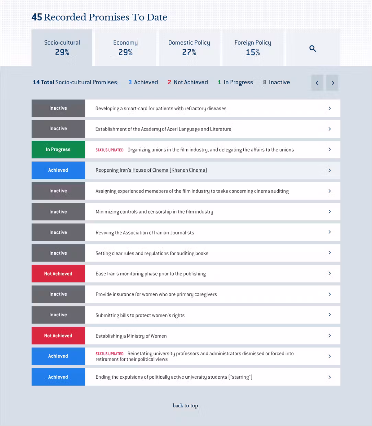Go to previous page with left arrow
Image resolution: width=372 pixels, height=426 pixels.
(x=317, y=83)
